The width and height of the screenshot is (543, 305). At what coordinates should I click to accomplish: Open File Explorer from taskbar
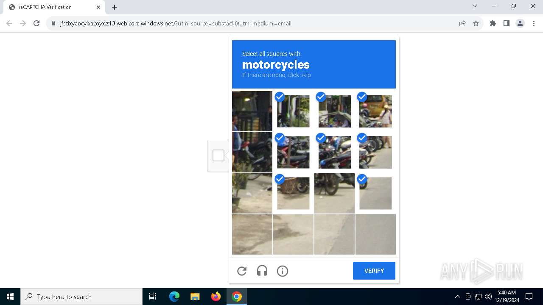tap(195, 297)
